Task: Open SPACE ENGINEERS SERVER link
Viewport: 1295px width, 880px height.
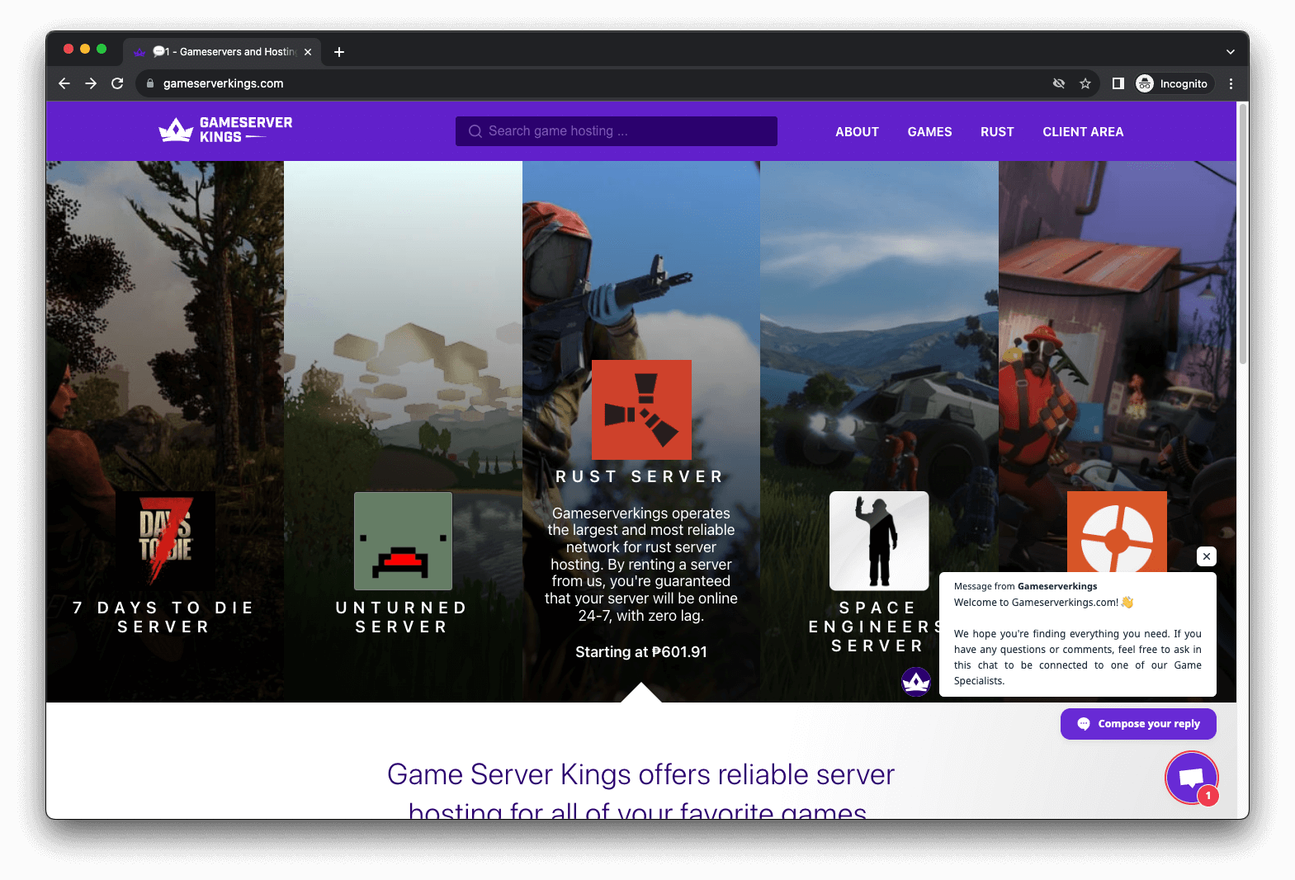Action: click(x=877, y=627)
